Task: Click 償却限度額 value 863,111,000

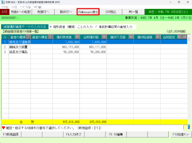Action: click(70, 47)
